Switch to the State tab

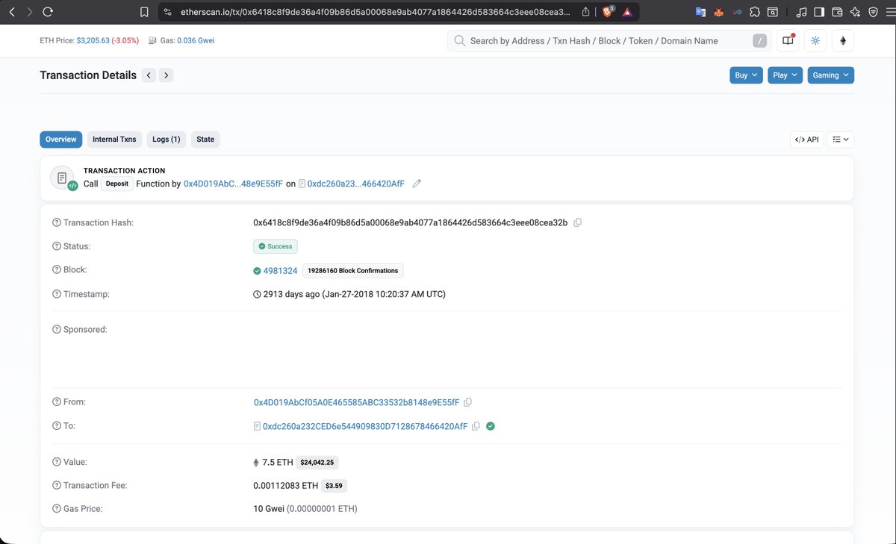coord(205,140)
